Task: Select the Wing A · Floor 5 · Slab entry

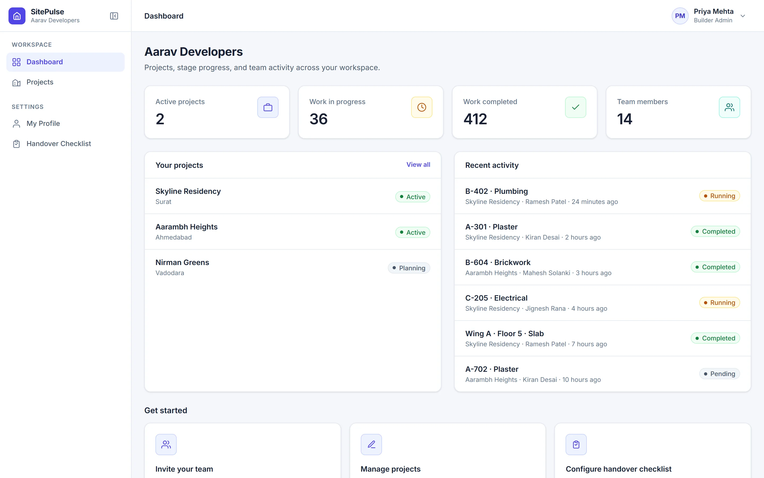Action: pyautogui.click(x=602, y=339)
